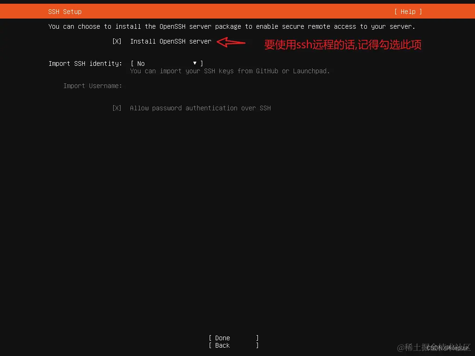
Task: Click the 'You can choose to install' description
Action: (231, 26)
